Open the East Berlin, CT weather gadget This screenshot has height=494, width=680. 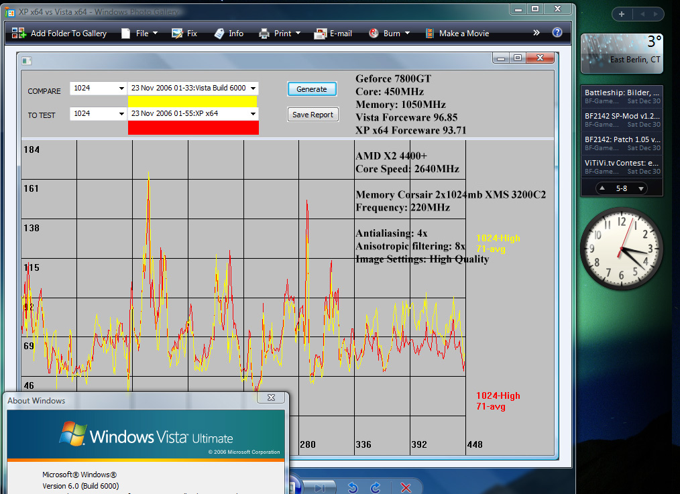click(622, 54)
